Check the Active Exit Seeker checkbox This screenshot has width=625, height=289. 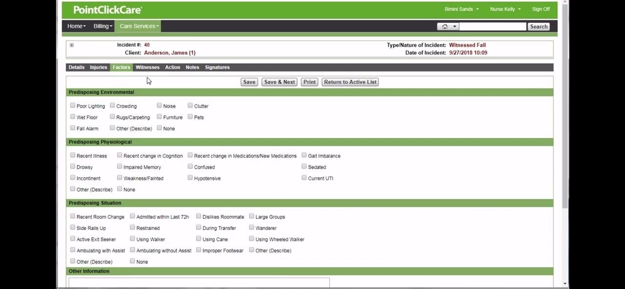[73, 239]
